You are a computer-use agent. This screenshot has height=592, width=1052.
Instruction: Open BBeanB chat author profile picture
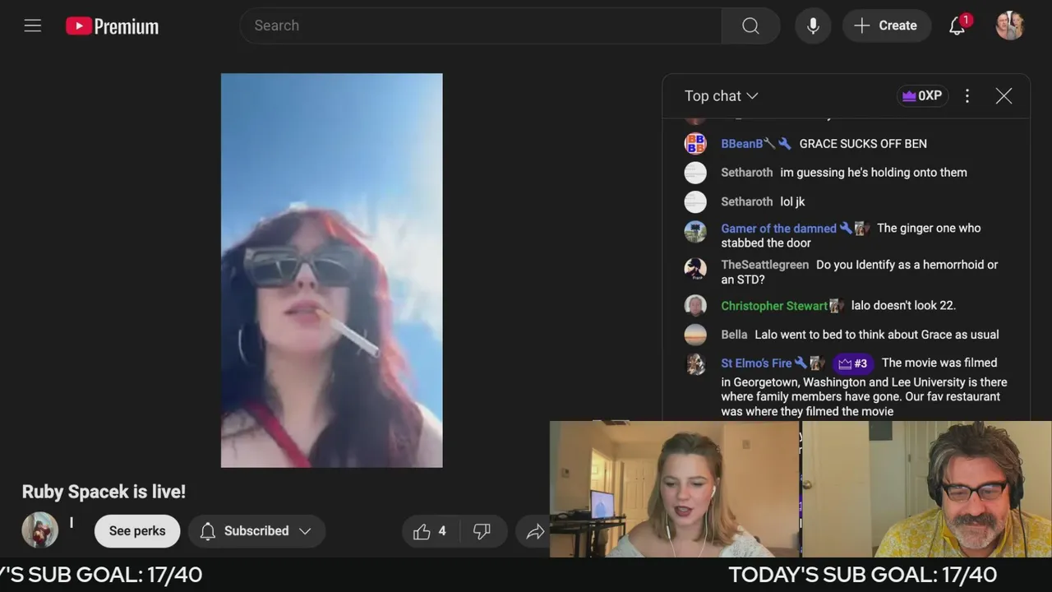click(695, 143)
